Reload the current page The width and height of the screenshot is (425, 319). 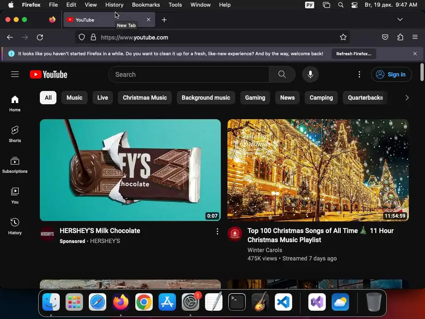click(40, 37)
